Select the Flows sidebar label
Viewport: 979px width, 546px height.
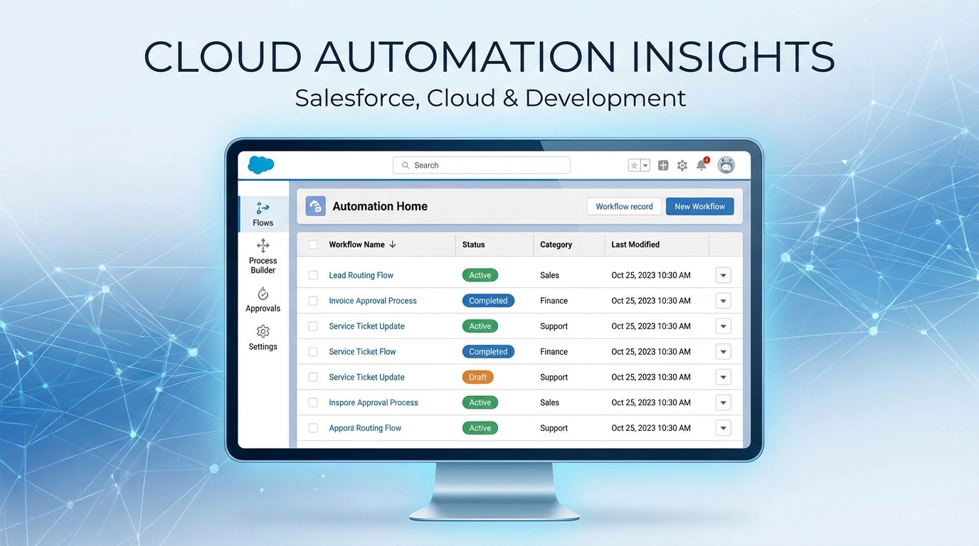pyautogui.click(x=263, y=223)
